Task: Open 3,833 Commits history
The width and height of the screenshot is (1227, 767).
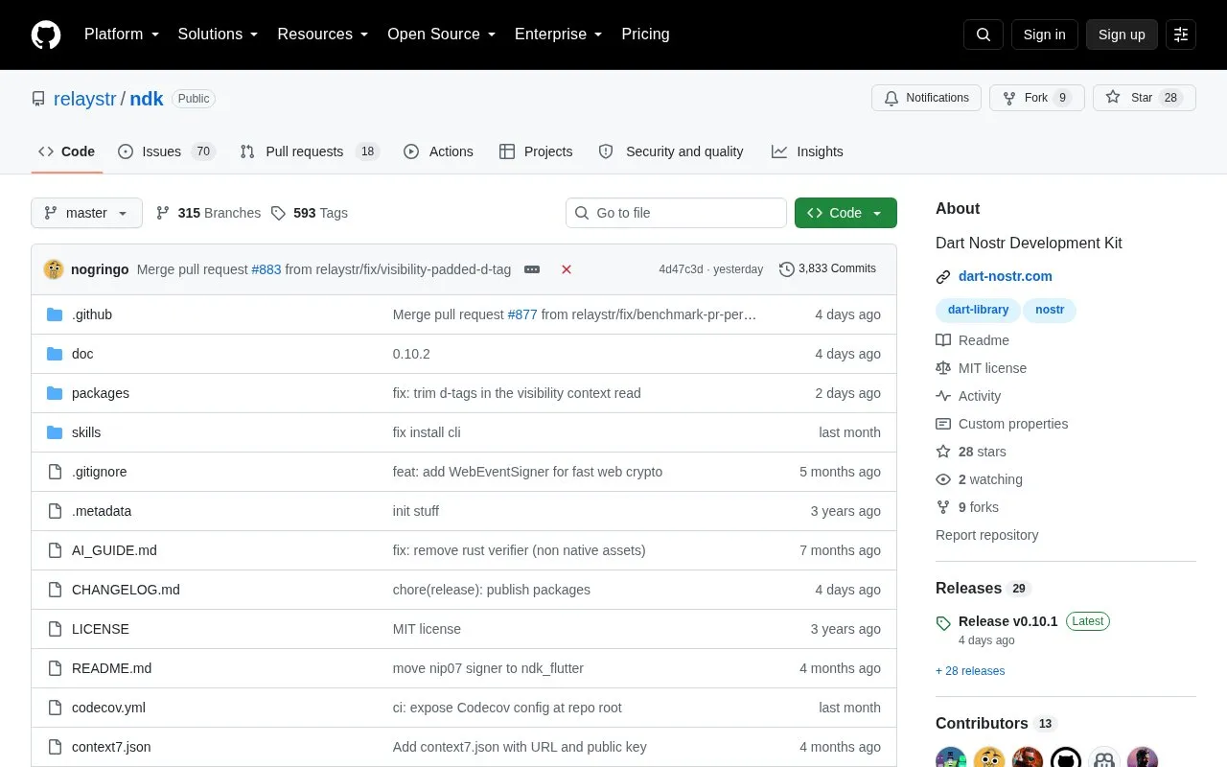Action: click(x=828, y=269)
